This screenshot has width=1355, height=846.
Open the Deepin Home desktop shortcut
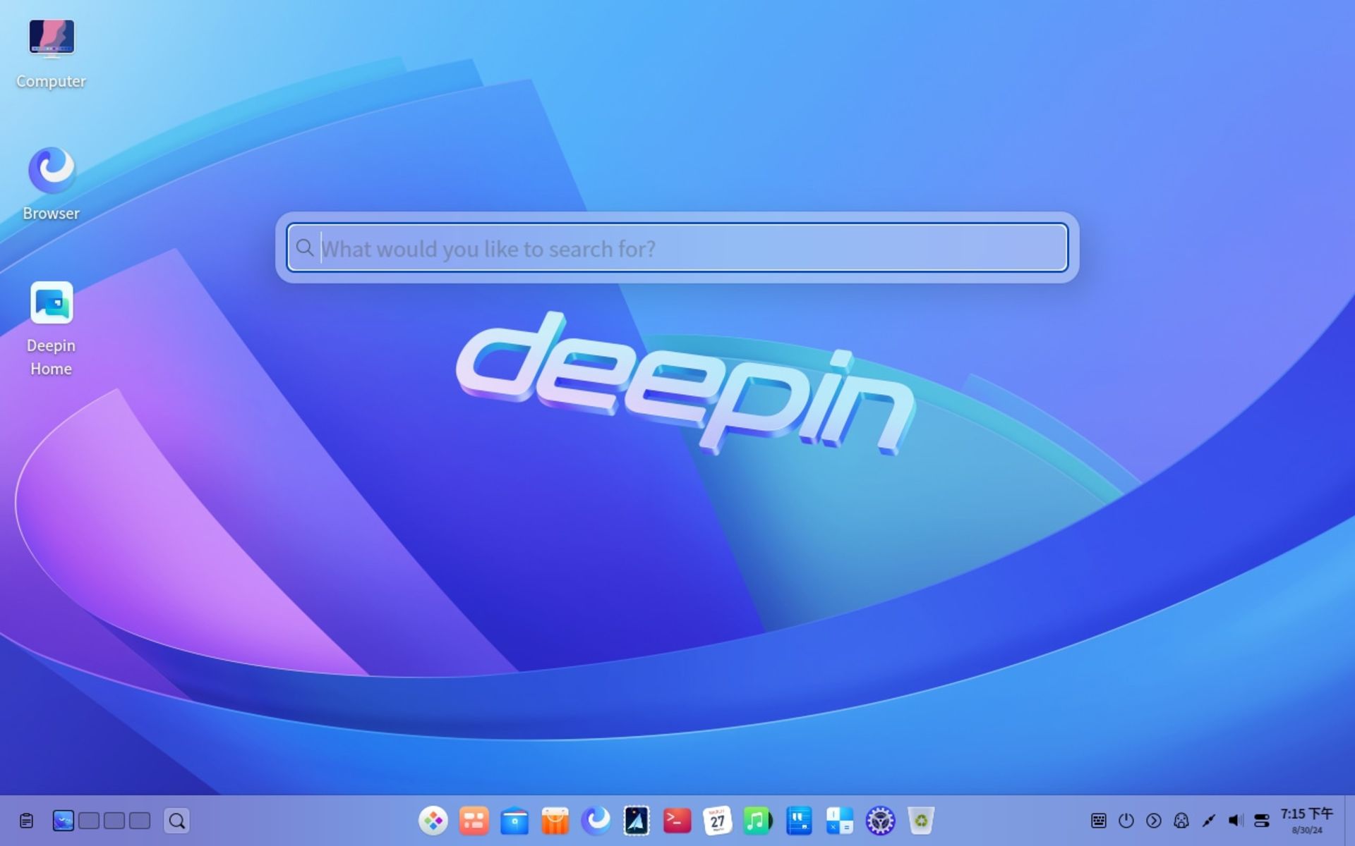click(x=51, y=329)
